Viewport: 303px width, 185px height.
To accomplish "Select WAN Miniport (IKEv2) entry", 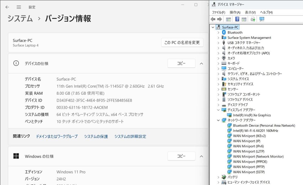I will [x=249, y=136].
